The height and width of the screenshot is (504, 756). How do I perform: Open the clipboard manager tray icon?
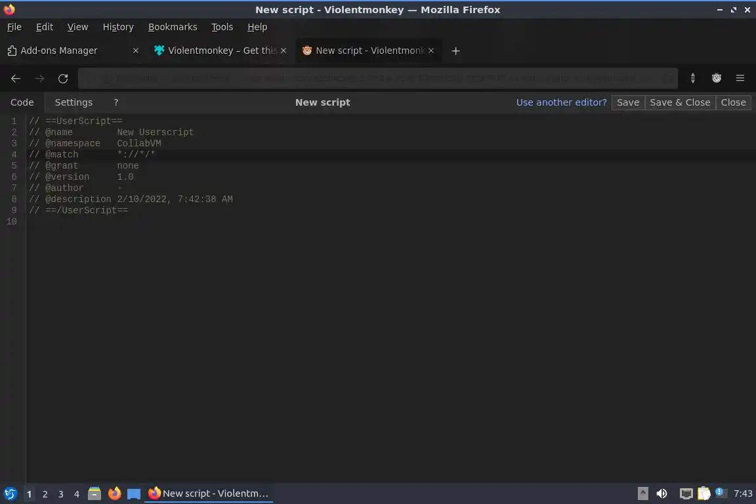point(704,493)
